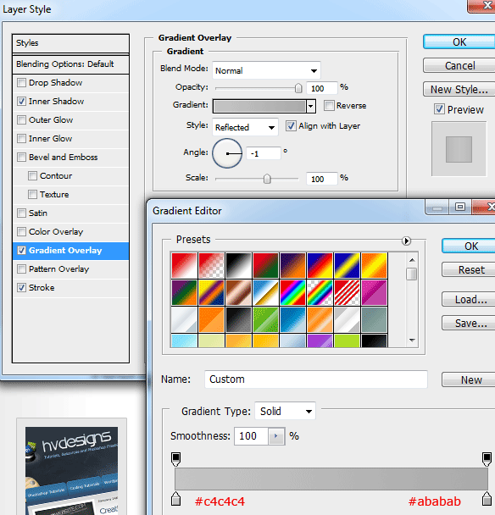495x515 pixels.
Task: Select the blue, yellow, blue gradient preset
Action: 347,265
